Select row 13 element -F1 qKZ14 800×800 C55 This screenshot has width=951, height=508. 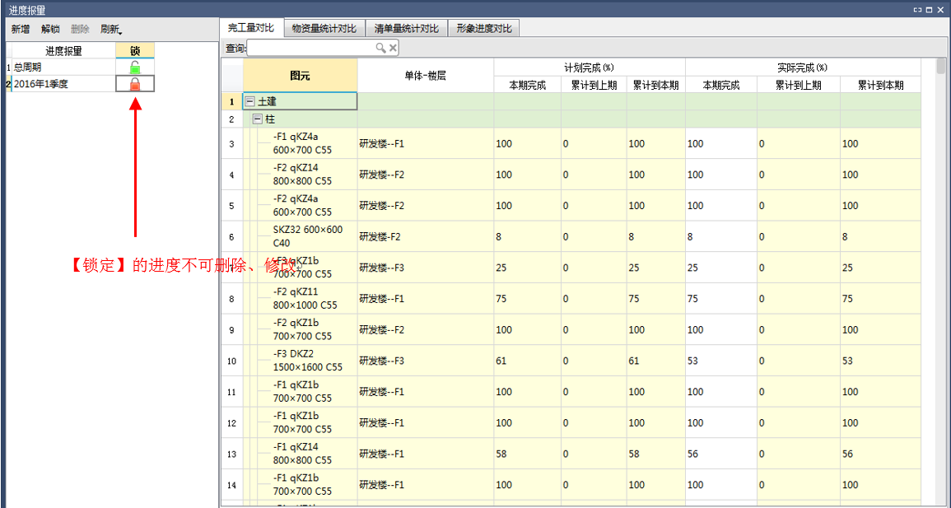coord(301,454)
